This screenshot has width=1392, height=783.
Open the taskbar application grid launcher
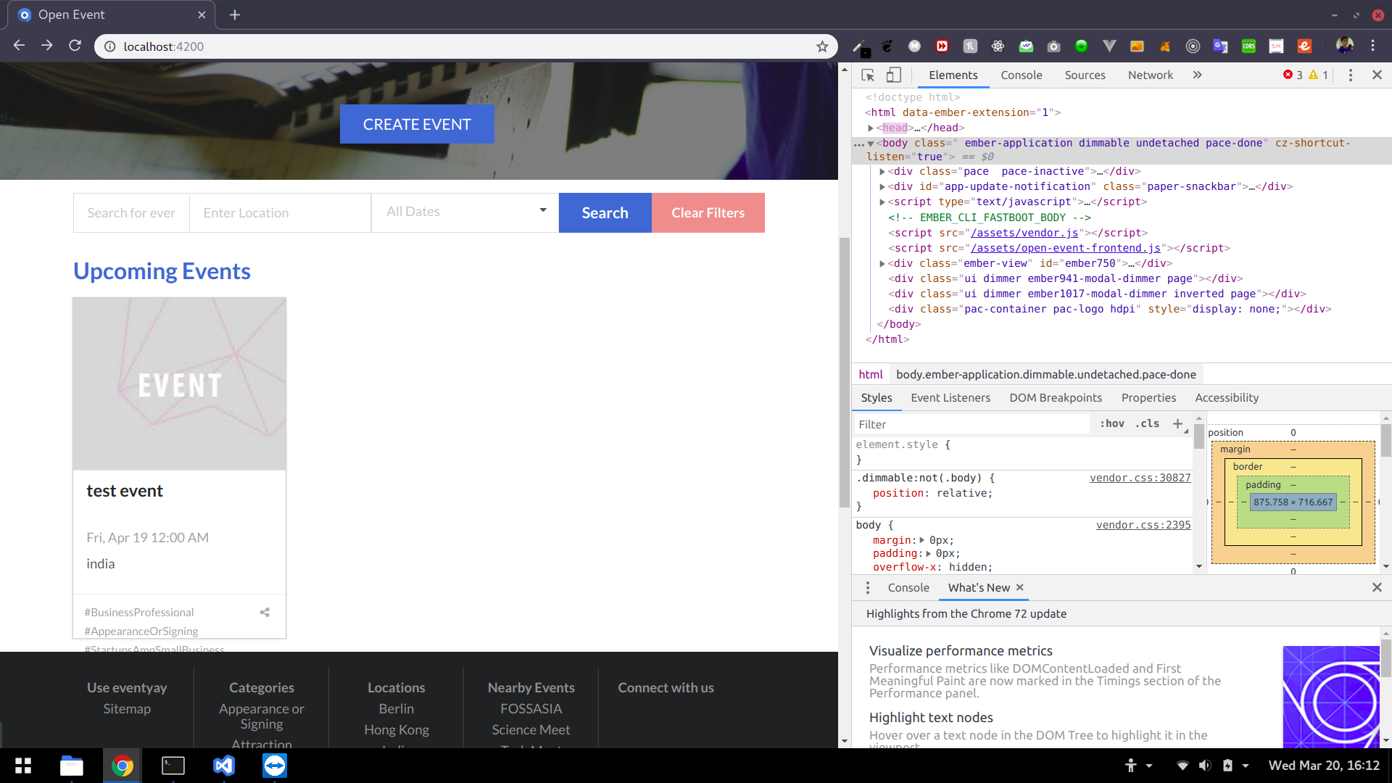(x=23, y=766)
